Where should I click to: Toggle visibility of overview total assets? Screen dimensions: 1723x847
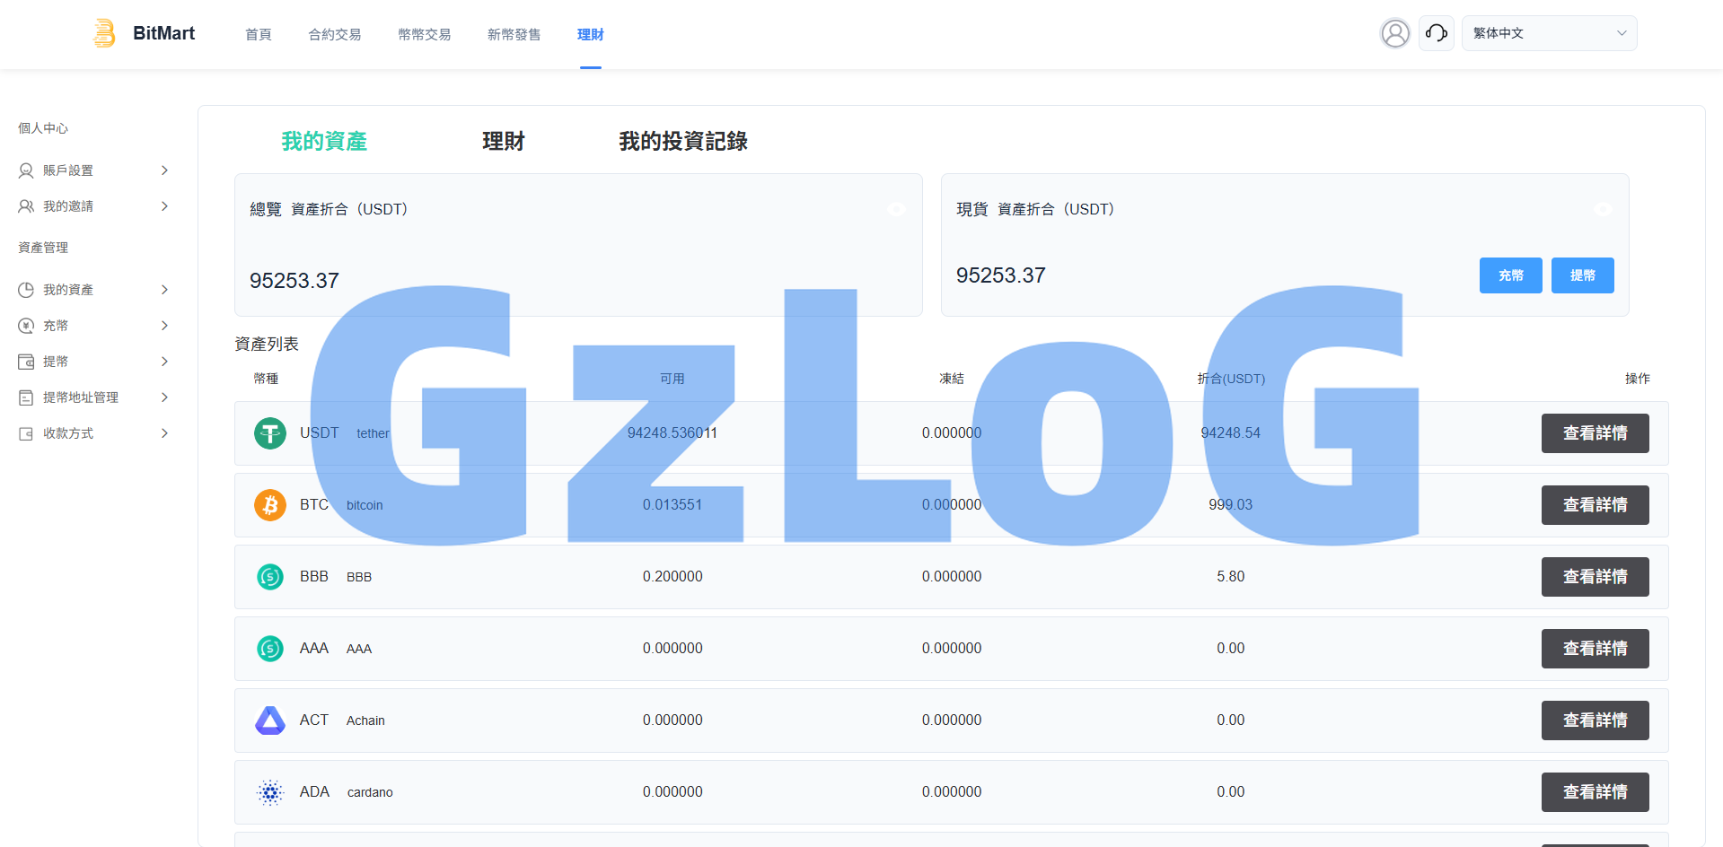(896, 209)
